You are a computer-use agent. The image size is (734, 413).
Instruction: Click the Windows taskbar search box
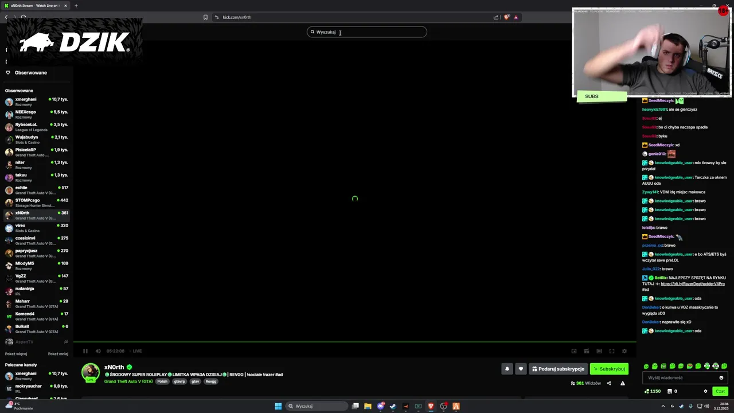click(317, 406)
